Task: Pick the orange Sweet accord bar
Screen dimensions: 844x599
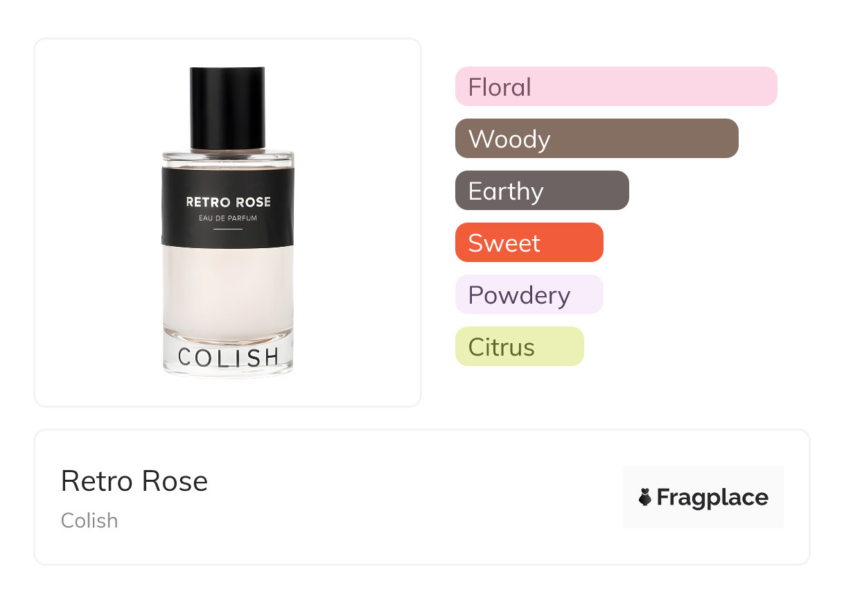Action: tap(529, 243)
